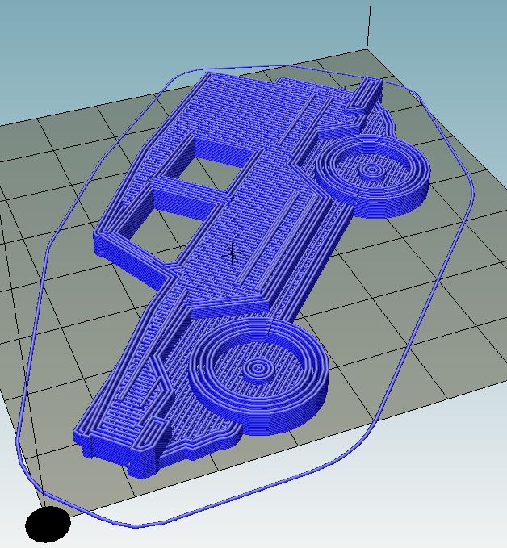Click the center hub of the larger wheel
507x548 pixels.
[258, 370]
